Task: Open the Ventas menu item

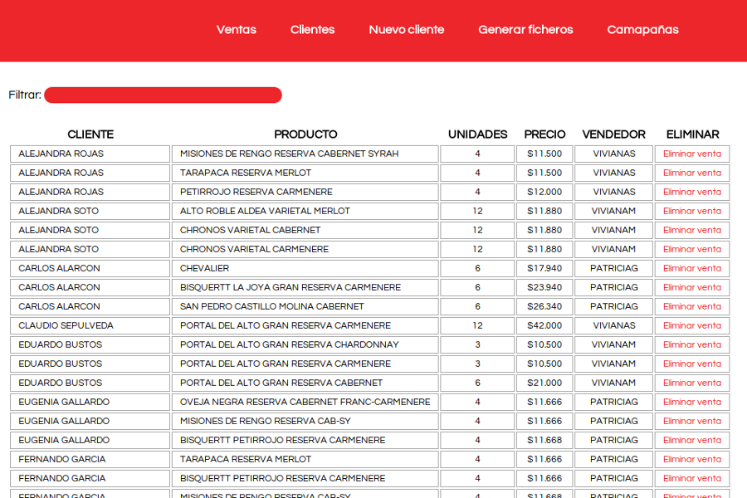Action: click(x=236, y=30)
